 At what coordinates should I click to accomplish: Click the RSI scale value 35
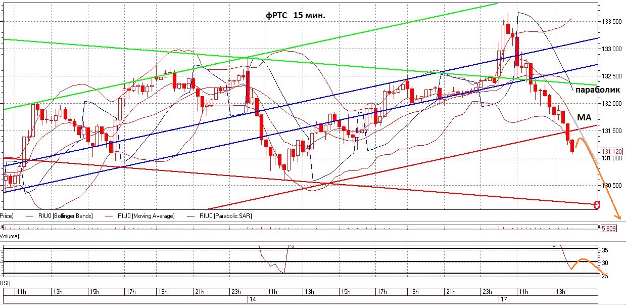[605, 250]
